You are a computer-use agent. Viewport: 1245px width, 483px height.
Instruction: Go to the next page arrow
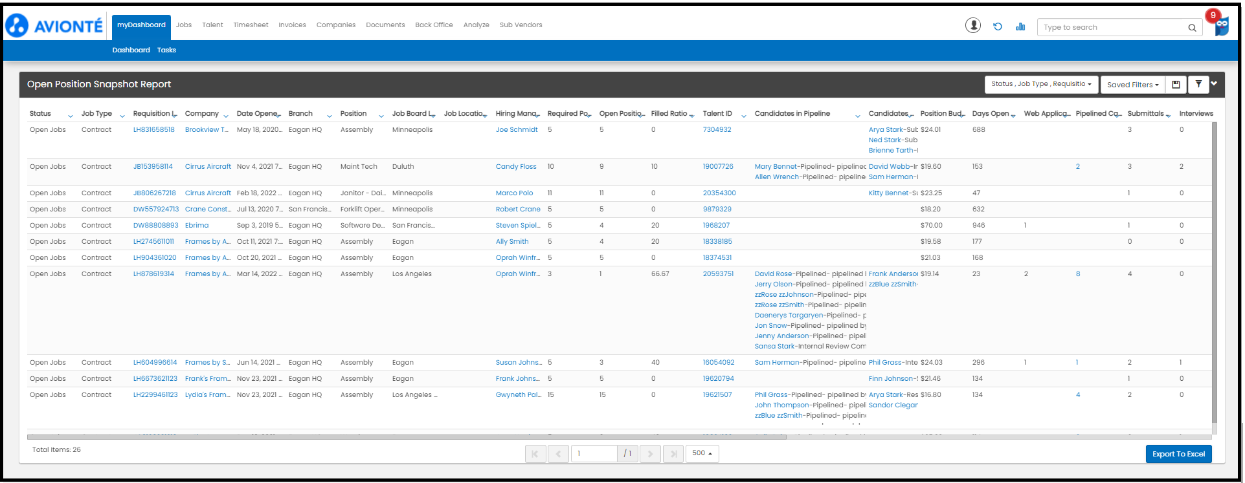click(x=650, y=454)
